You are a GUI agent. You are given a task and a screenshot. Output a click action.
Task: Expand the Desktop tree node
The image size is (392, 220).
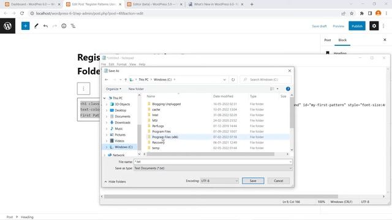[x=107, y=110]
